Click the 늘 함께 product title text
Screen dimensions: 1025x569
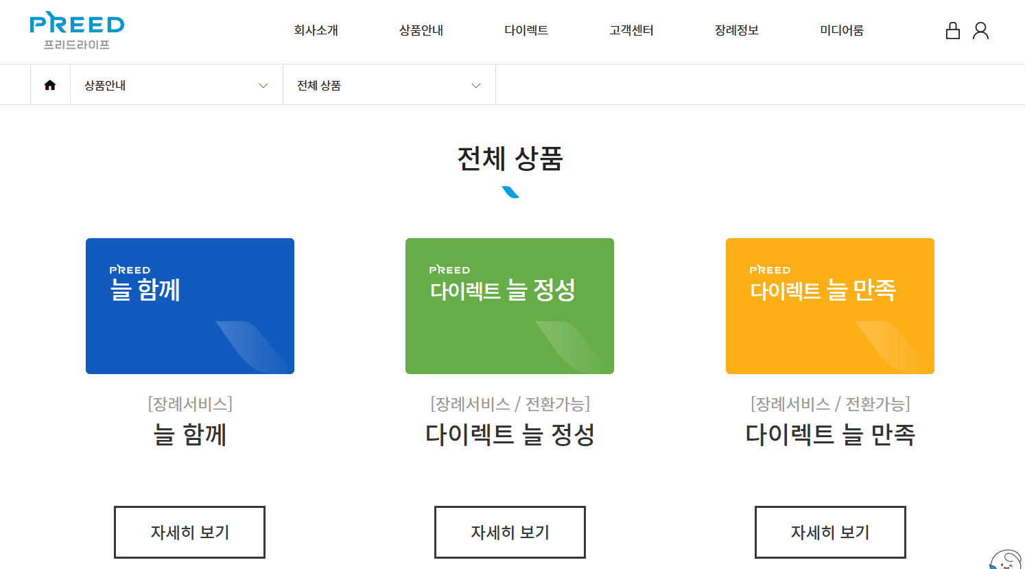tap(190, 434)
